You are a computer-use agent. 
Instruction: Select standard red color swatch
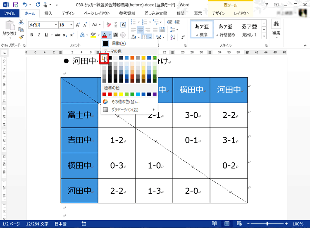tap(110, 95)
